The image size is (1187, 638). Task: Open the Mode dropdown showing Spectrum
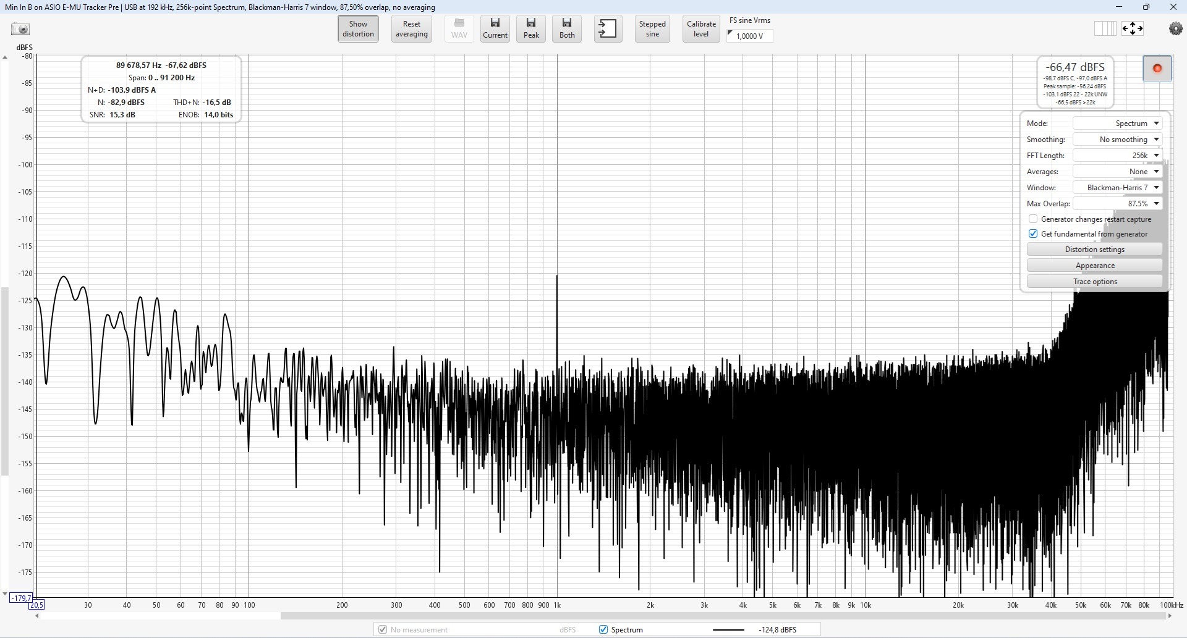point(1117,124)
